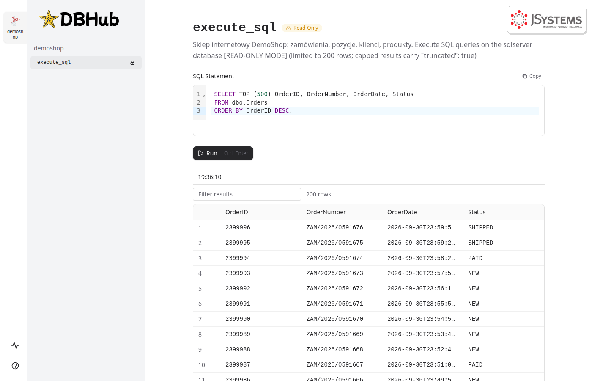Image resolution: width=592 pixels, height=381 pixels.
Task: Click OrderID cell 2399992
Action: (x=238, y=289)
